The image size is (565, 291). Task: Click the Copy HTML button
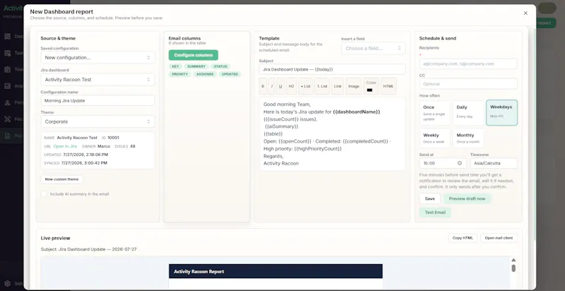pyautogui.click(x=463, y=238)
